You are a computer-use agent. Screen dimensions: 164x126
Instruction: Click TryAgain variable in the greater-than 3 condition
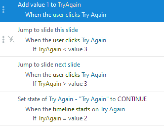[x=50, y=84]
